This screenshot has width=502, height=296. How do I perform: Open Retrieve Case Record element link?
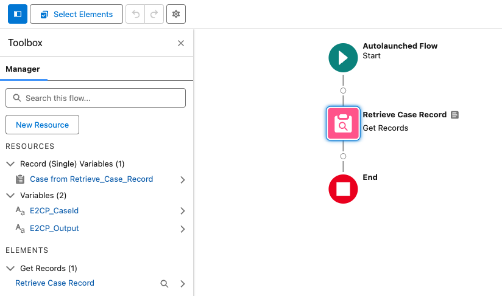click(55, 283)
